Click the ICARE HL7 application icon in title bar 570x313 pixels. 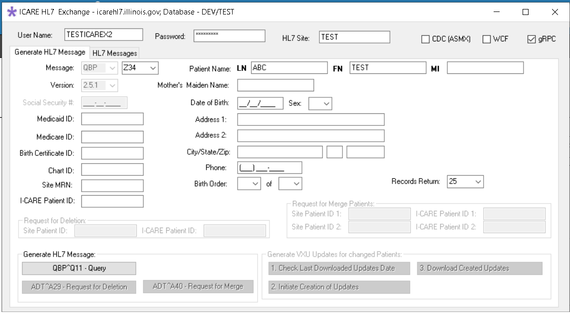pyautogui.click(x=11, y=11)
